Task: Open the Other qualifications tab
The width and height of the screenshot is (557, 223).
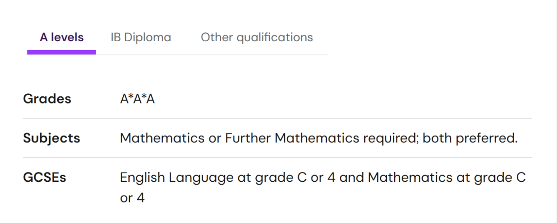Action: click(257, 38)
